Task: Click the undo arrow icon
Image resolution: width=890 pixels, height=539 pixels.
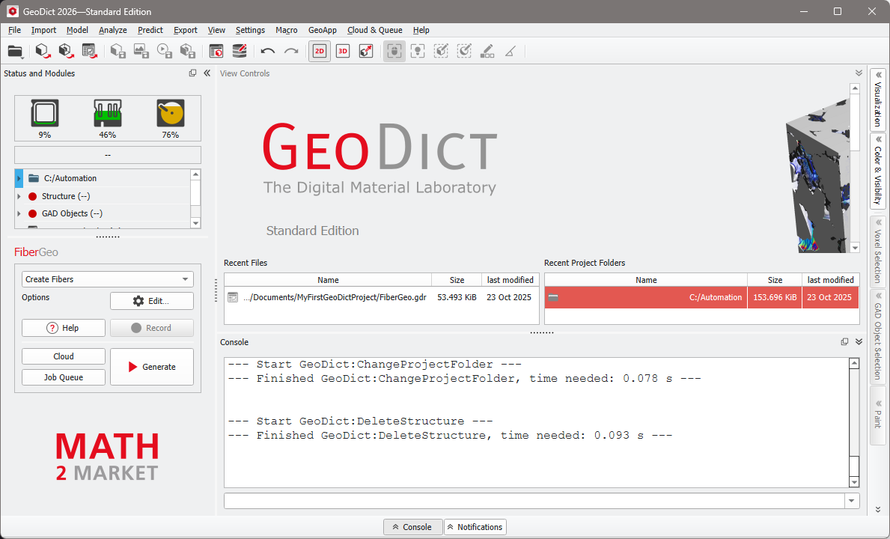Action: [268, 51]
